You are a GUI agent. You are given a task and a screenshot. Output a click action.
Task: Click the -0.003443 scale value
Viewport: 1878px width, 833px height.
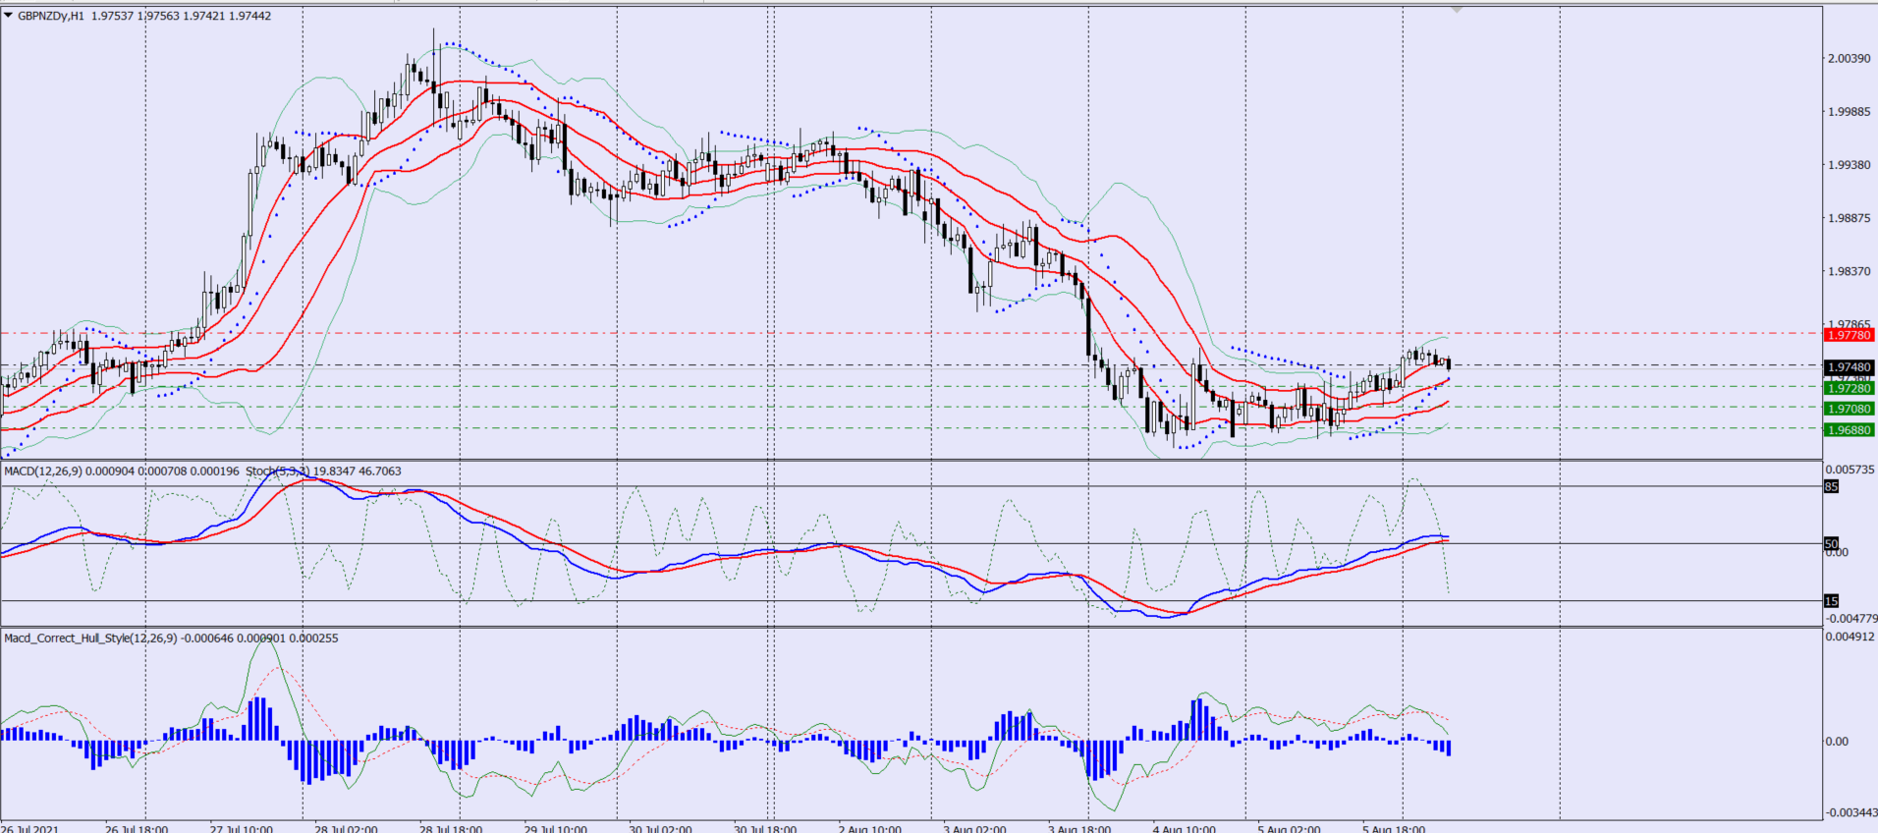1850,812
